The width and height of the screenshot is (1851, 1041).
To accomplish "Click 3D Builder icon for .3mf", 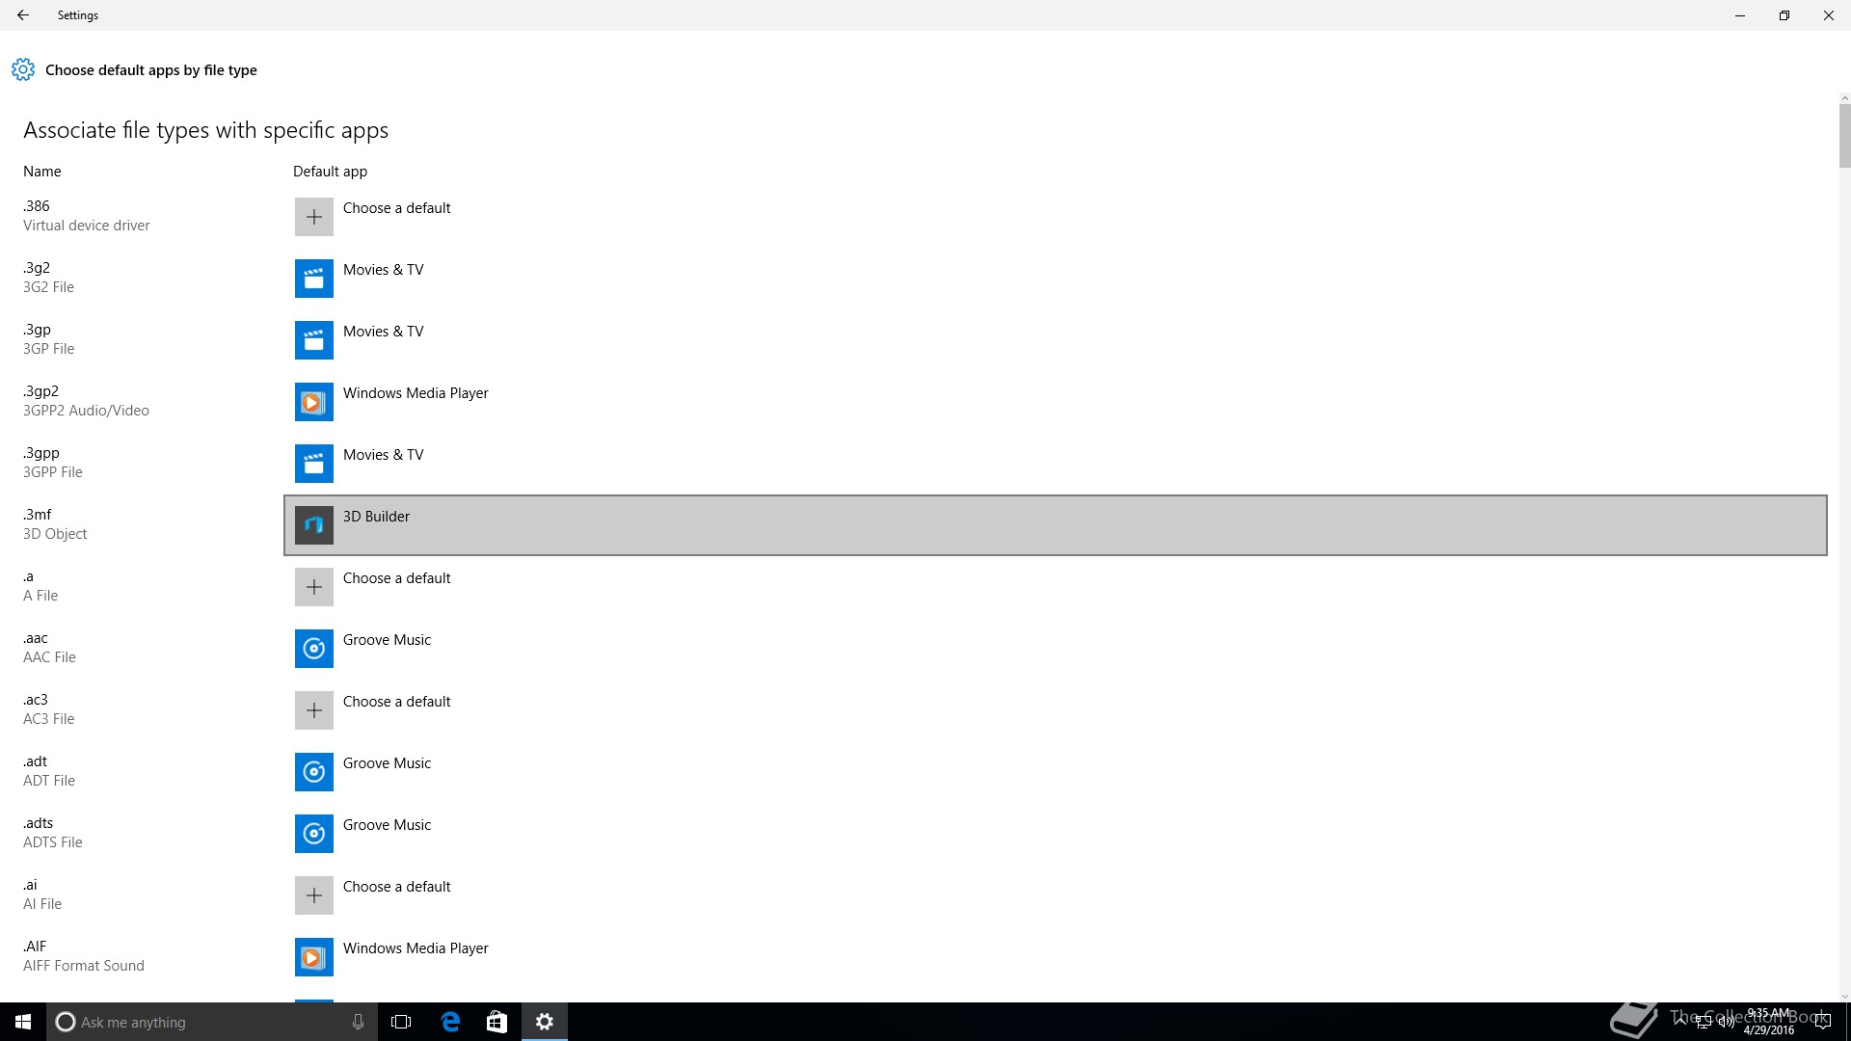I will [314, 525].
